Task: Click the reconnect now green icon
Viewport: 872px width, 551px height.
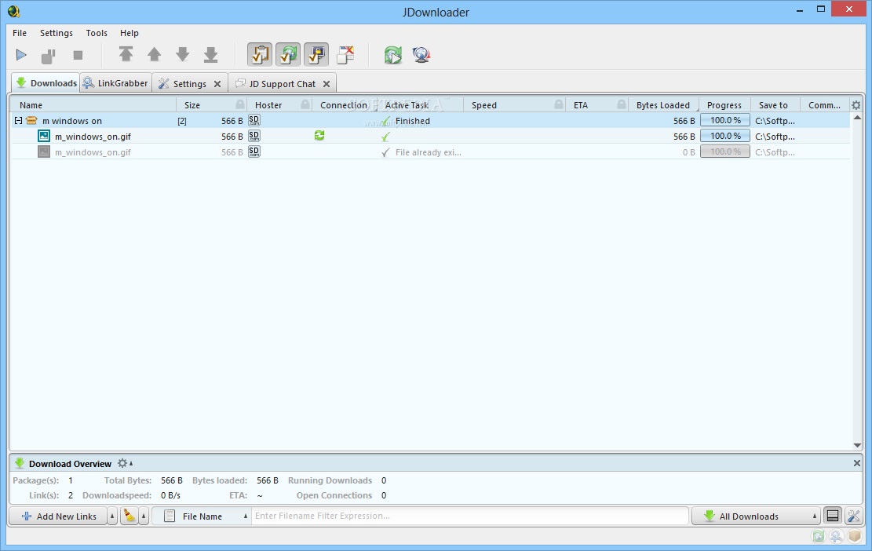Action: 393,54
